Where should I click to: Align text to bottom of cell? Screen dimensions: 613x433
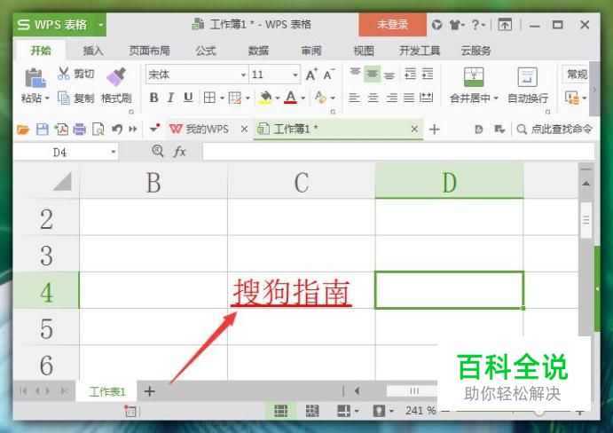(389, 75)
